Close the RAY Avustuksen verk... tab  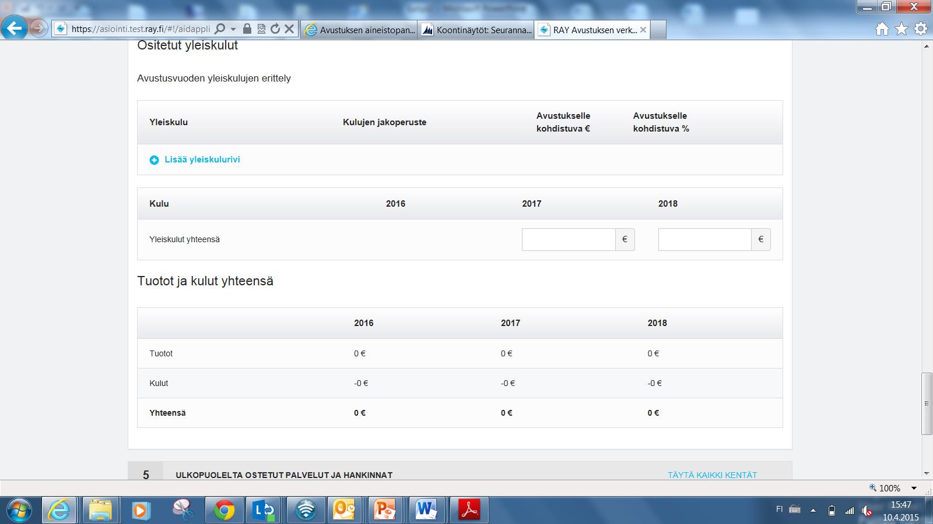point(643,30)
